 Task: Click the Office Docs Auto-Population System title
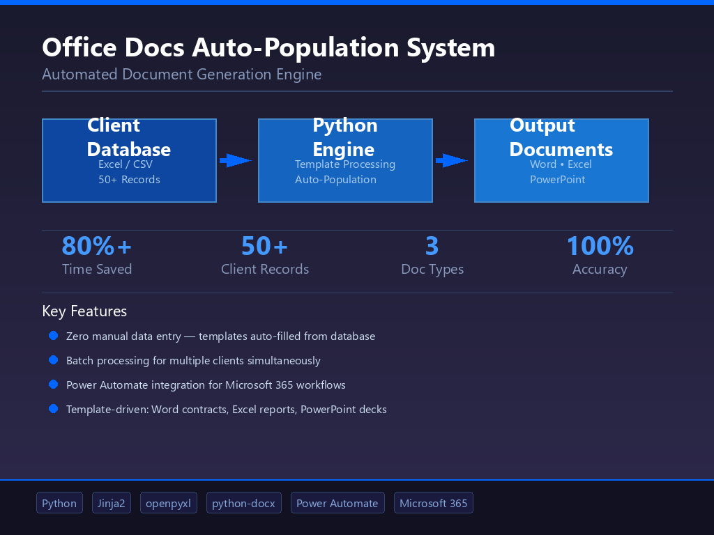[268, 47]
